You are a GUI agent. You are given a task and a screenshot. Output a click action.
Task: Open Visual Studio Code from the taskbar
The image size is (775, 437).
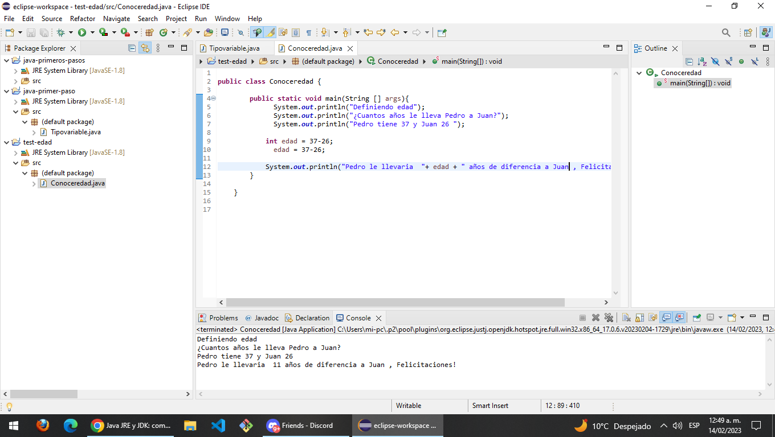point(218,426)
